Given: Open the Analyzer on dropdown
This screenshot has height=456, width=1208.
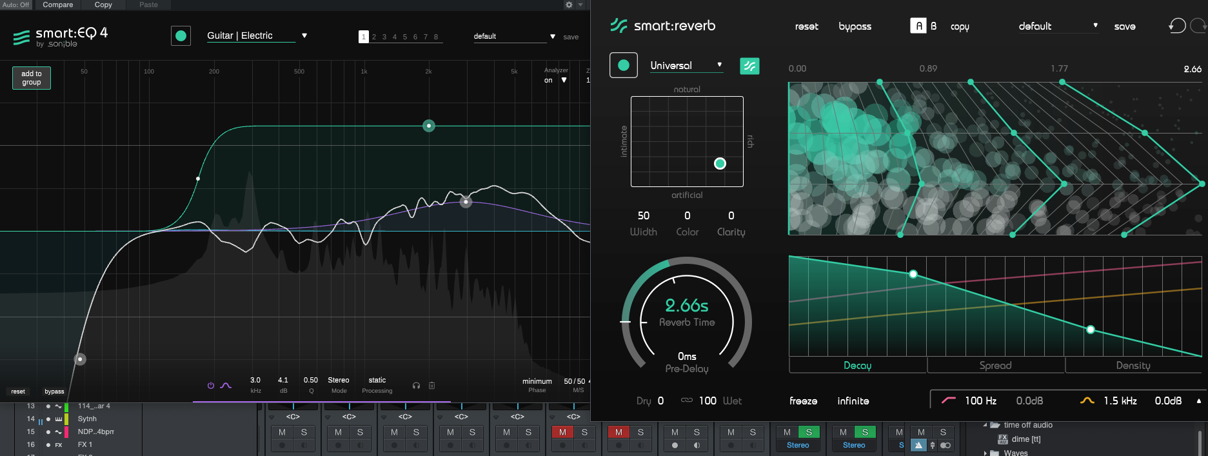Looking at the screenshot, I should (x=555, y=80).
